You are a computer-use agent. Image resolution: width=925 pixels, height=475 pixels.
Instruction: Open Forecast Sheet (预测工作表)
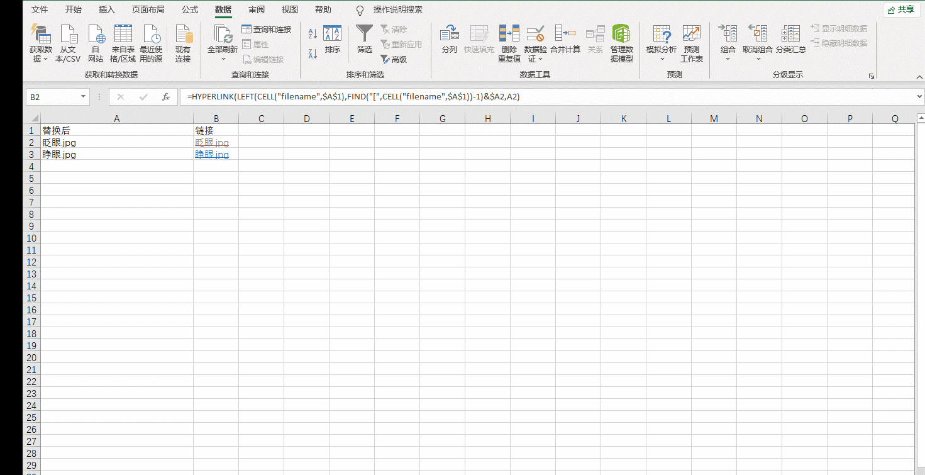point(692,44)
